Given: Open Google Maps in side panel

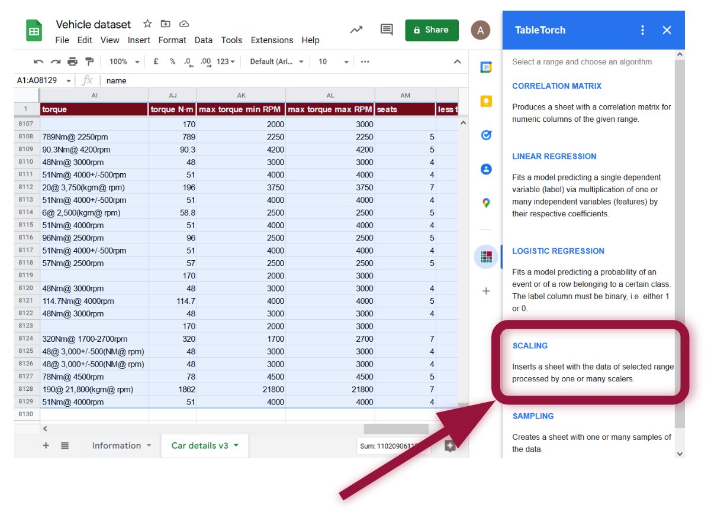Looking at the screenshot, I should 486,203.
